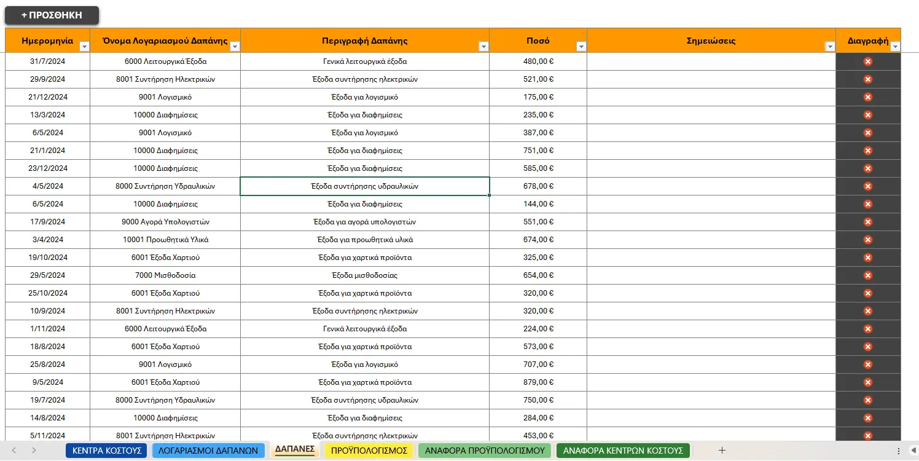Open ΑΝΑΦΟΡΑ ΠΡΟΫΠΟΛΟΓΙΣΜΟΥ sheet tab
The height and width of the screenshot is (461, 919).
pyautogui.click(x=485, y=451)
